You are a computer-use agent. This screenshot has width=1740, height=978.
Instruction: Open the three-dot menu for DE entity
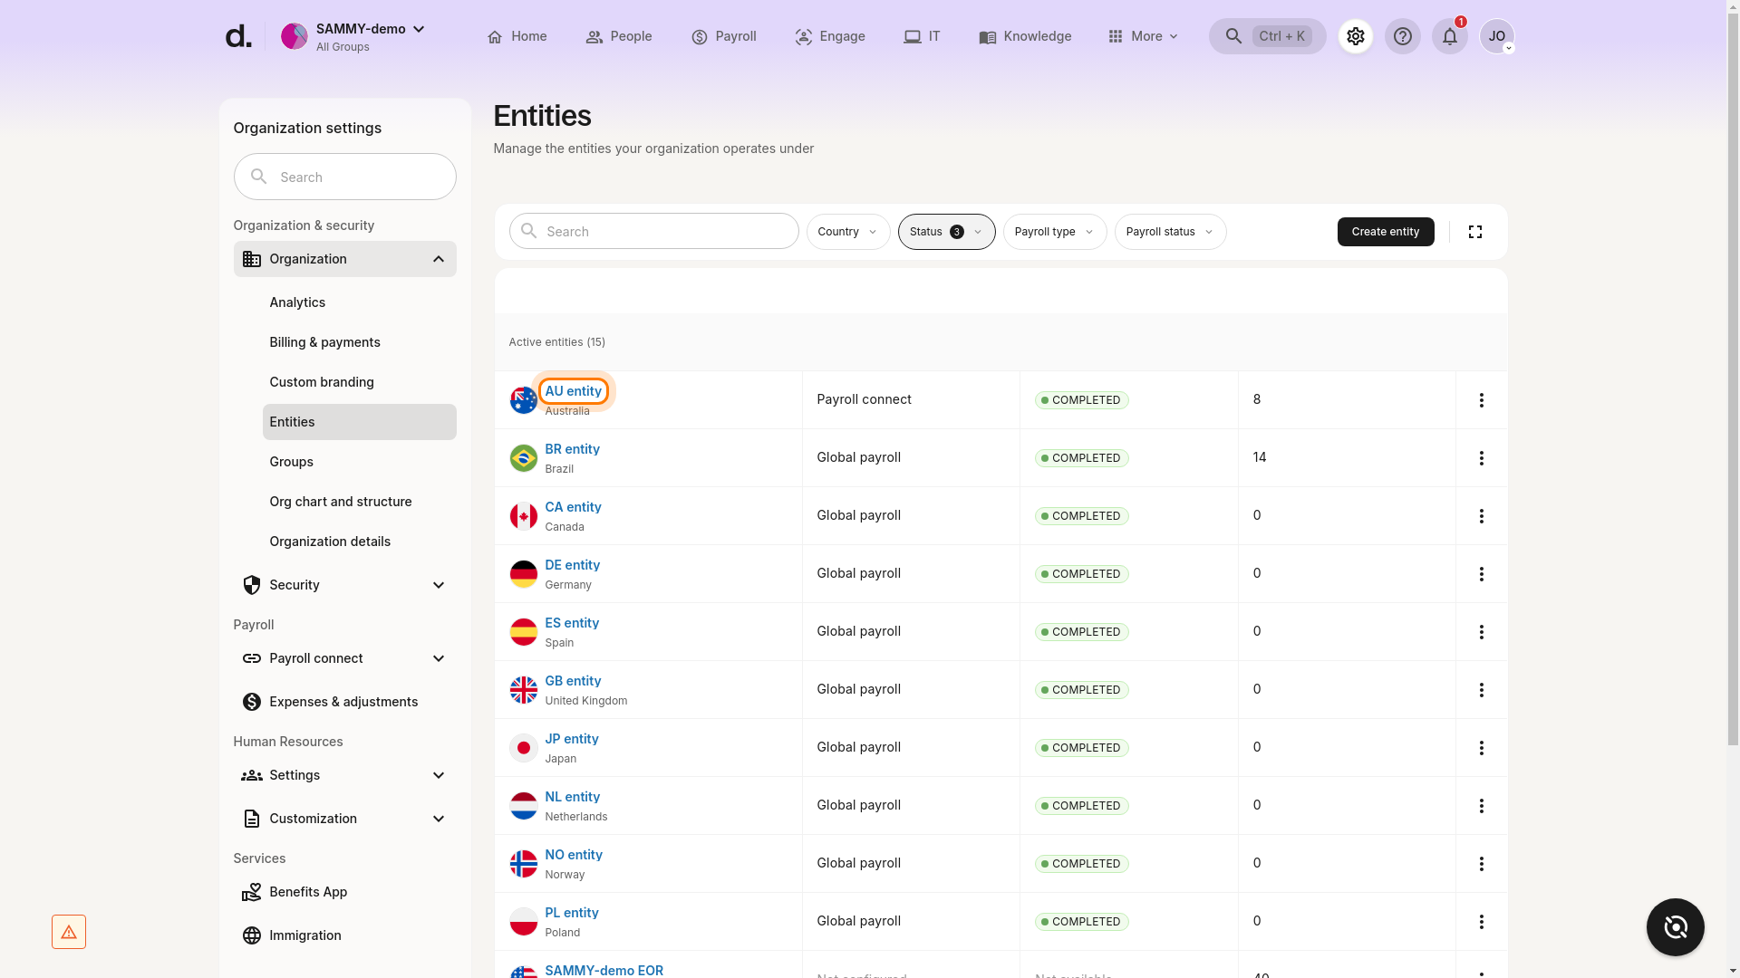1482,574
